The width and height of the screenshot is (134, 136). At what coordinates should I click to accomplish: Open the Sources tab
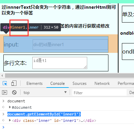click(79, 83)
